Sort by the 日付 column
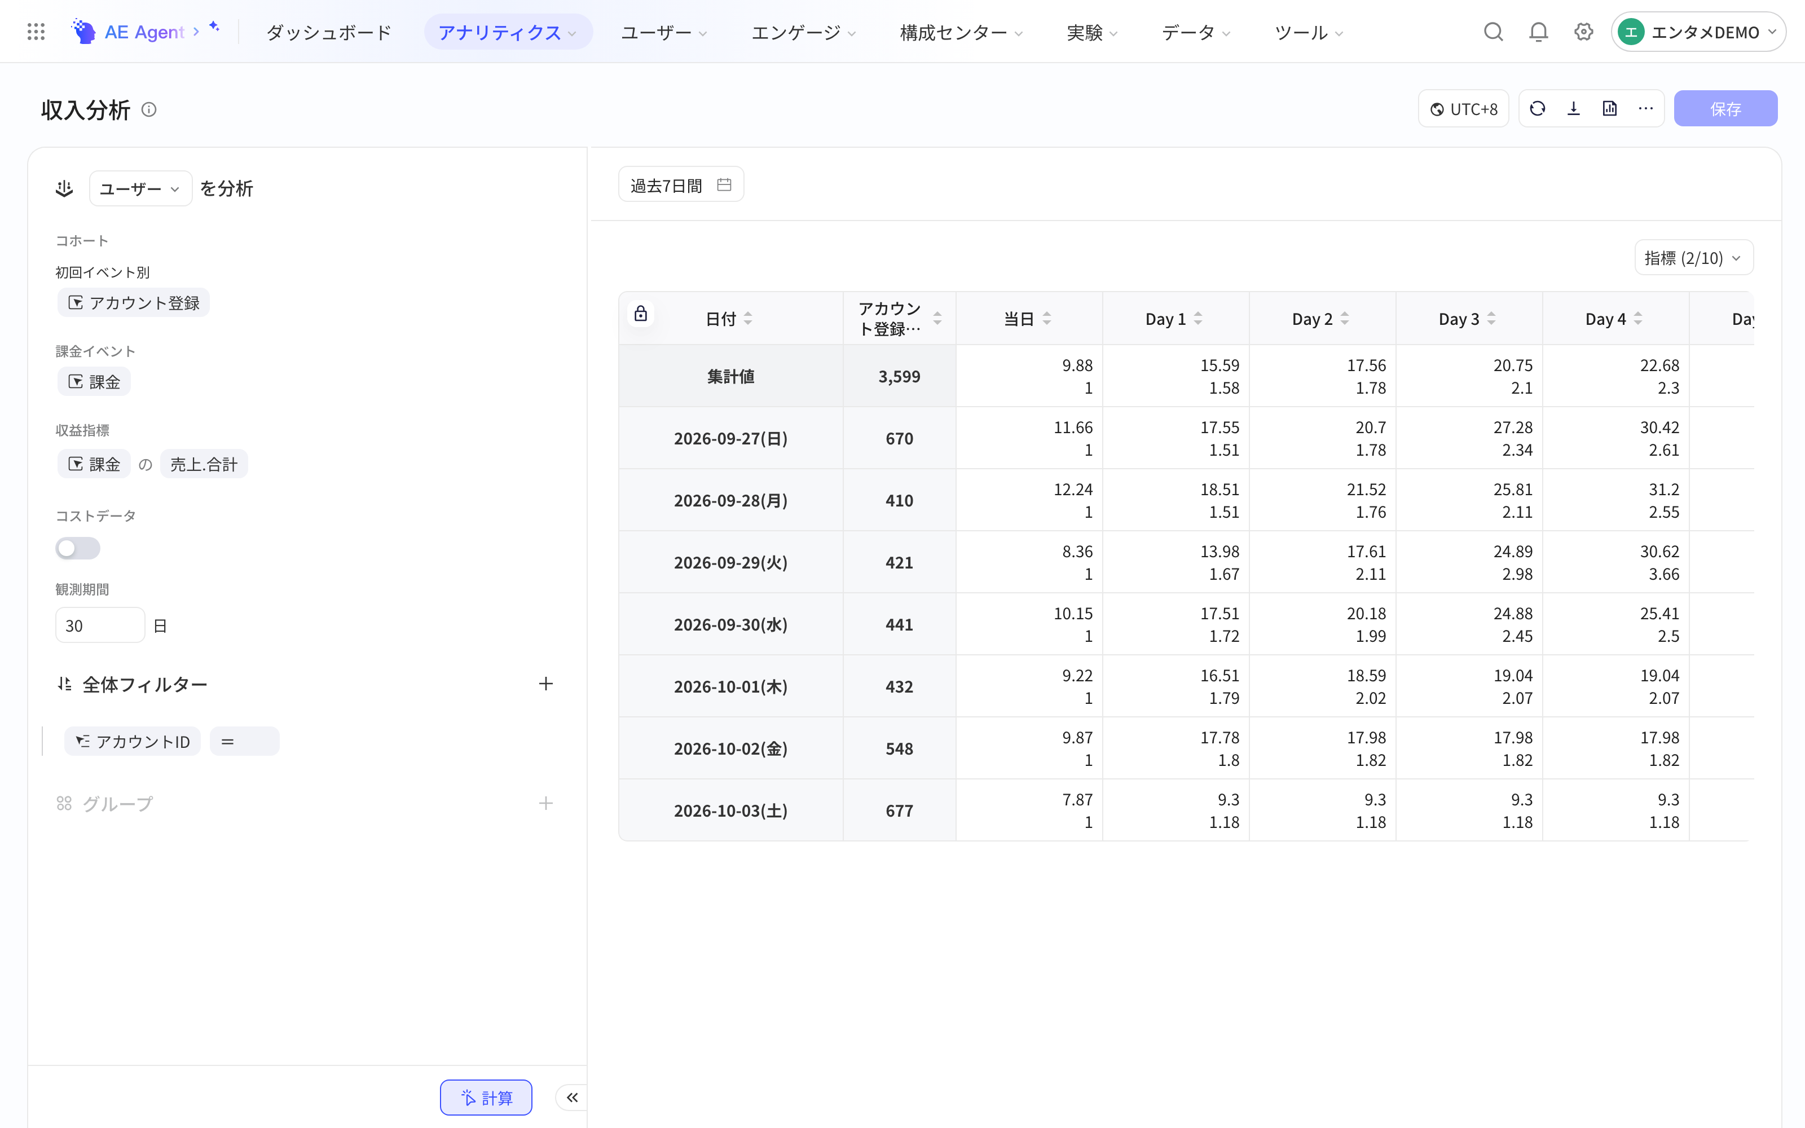 (748, 319)
